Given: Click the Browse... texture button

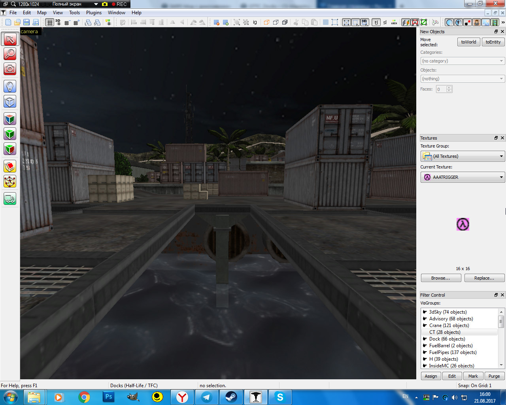Looking at the screenshot, I should 441,278.
